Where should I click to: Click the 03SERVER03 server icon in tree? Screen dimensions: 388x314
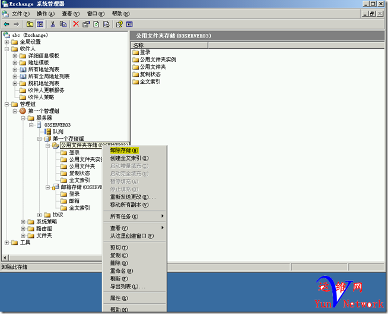39,125
